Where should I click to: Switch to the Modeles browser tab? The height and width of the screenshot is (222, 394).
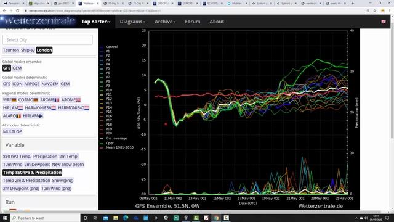pyautogui.click(x=236, y=4)
